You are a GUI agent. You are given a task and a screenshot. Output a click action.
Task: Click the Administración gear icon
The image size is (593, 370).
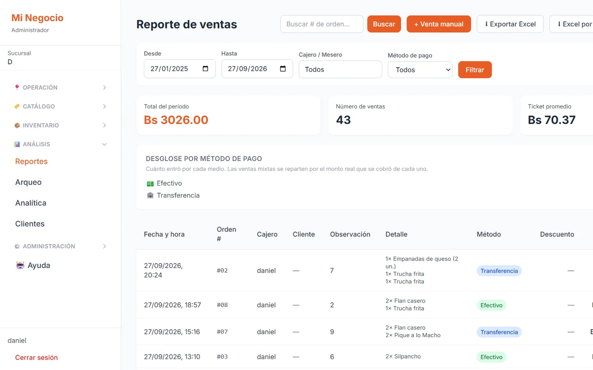17,246
